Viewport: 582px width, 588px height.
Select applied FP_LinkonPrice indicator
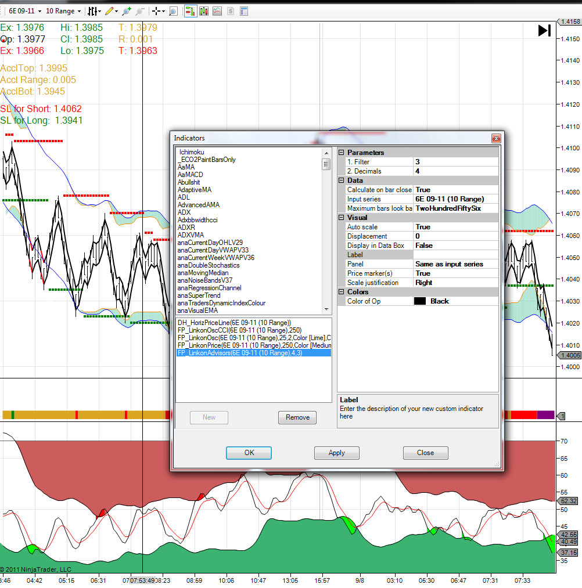point(254,345)
